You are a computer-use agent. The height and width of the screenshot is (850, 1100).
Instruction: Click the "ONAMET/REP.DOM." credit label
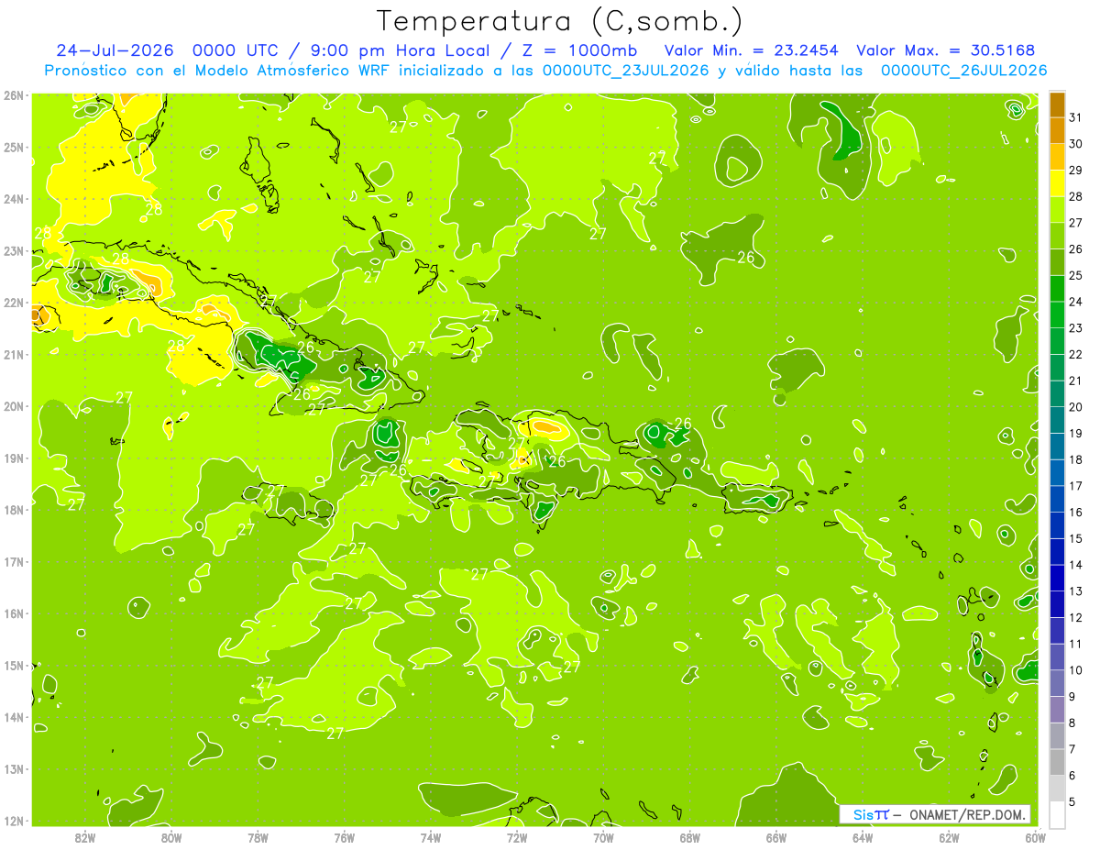[x=965, y=814]
